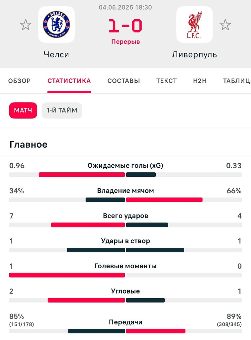The height and width of the screenshot is (340, 251).
Task: Open the Таблица tab
Action: pos(237,81)
